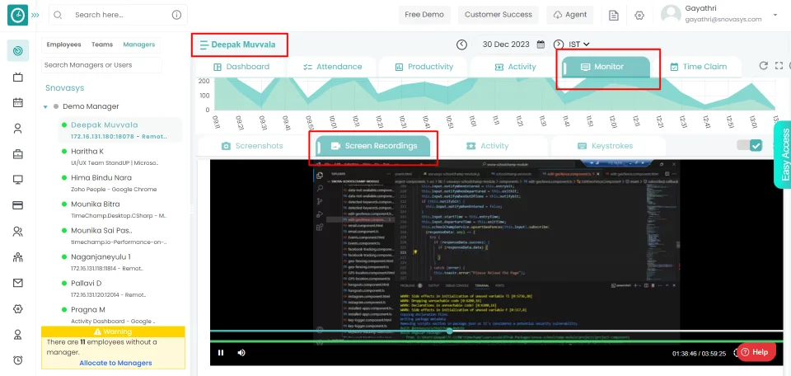Focus the 'Search here...' field
The image size is (791, 376).
pyautogui.click(x=118, y=15)
